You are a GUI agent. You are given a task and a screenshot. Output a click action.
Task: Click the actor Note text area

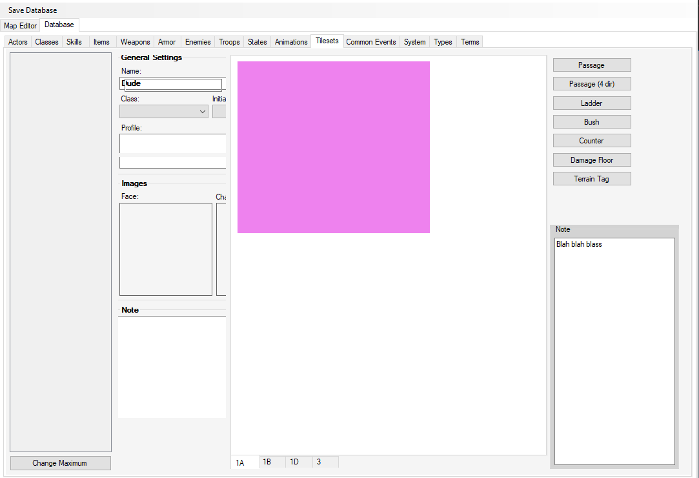tap(172, 367)
